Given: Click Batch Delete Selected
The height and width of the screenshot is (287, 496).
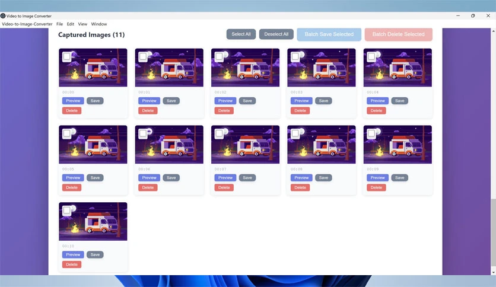Looking at the screenshot, I should point(398,34).
